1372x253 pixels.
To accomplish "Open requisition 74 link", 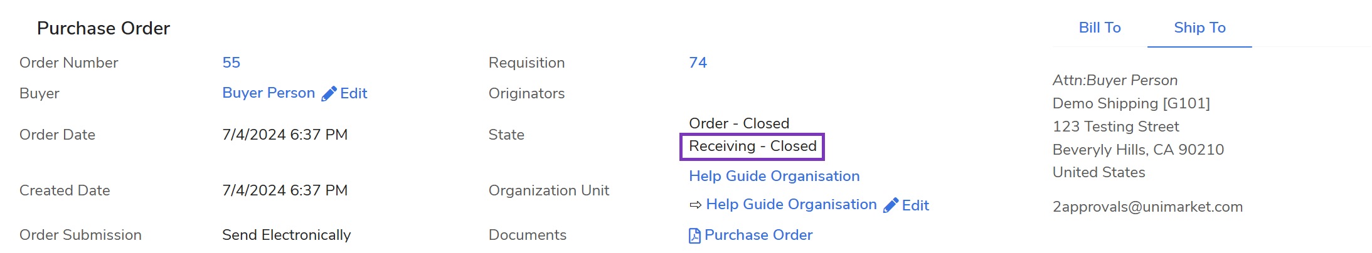I will tap(698, 63).
